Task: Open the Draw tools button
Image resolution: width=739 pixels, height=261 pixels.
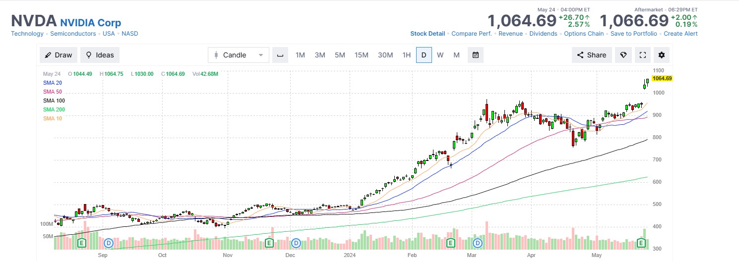Action: point(59,55)
